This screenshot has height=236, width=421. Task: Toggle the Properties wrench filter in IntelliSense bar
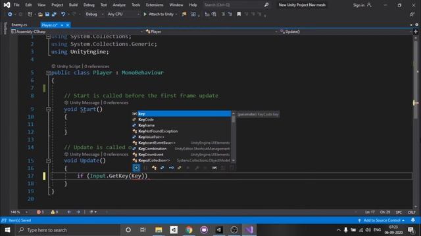click(x=197, y=168)
